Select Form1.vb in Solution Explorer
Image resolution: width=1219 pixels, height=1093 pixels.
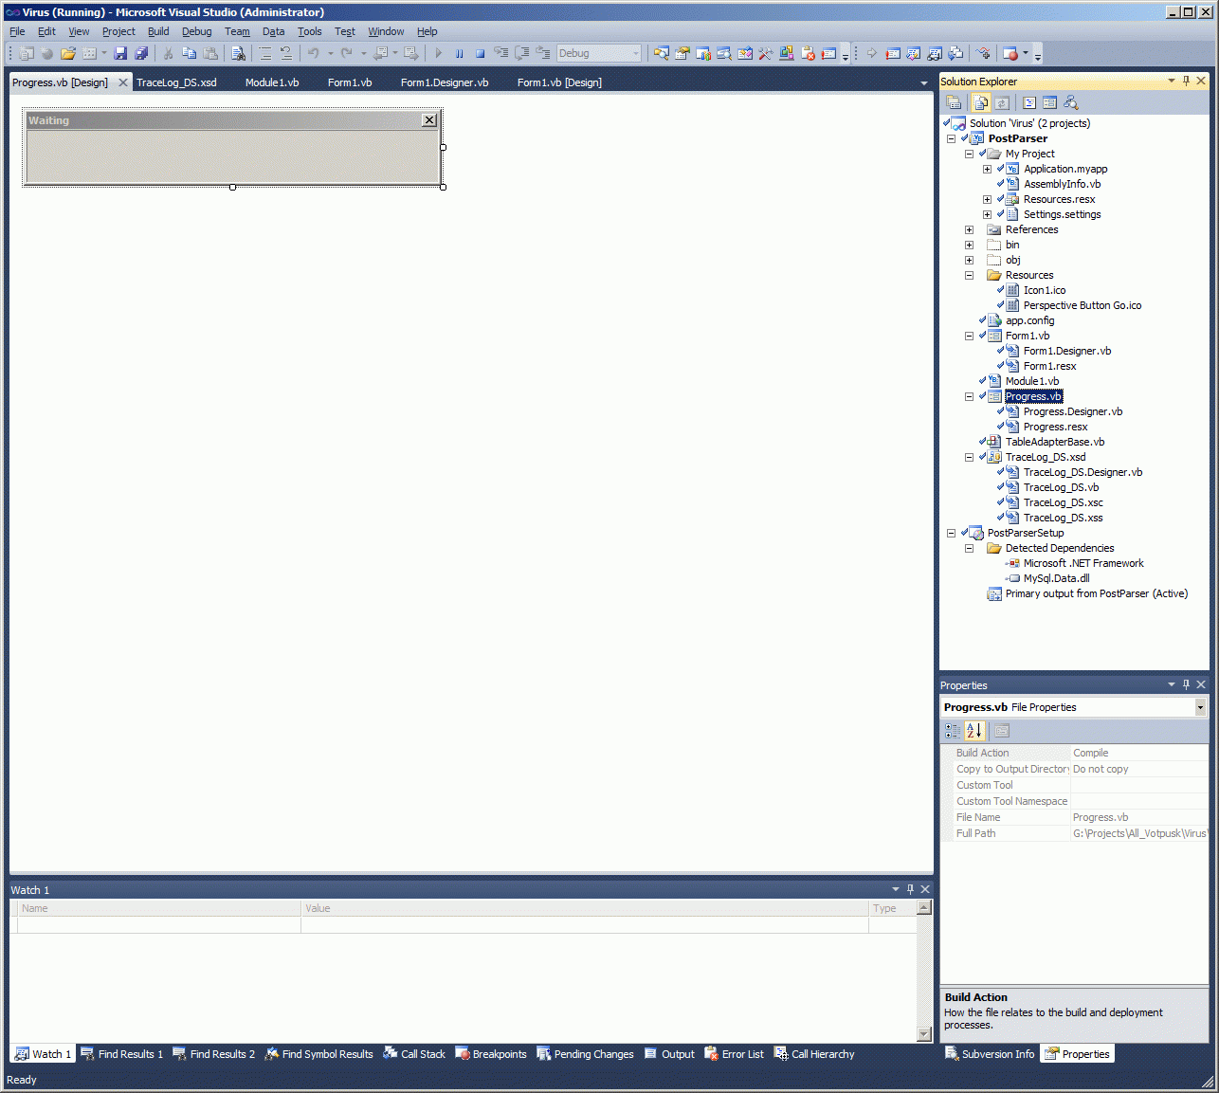tap(1028, 336)
